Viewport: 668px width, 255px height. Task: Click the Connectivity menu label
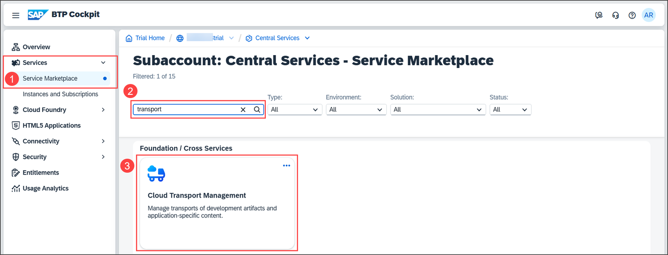click(41, 141)
